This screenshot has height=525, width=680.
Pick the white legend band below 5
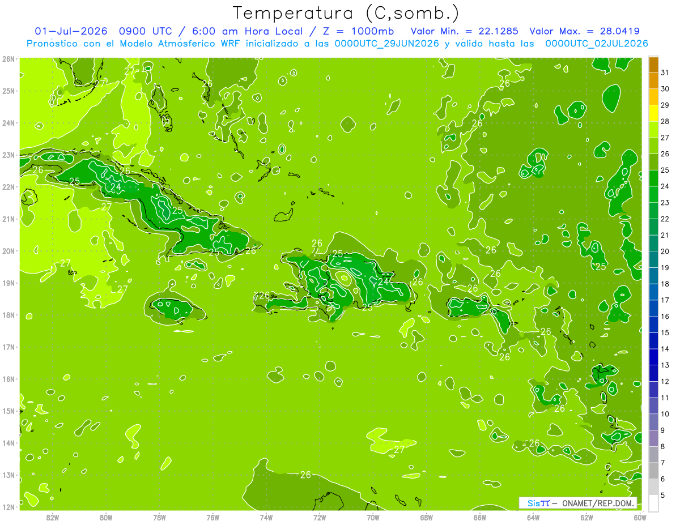pos(653,503)
